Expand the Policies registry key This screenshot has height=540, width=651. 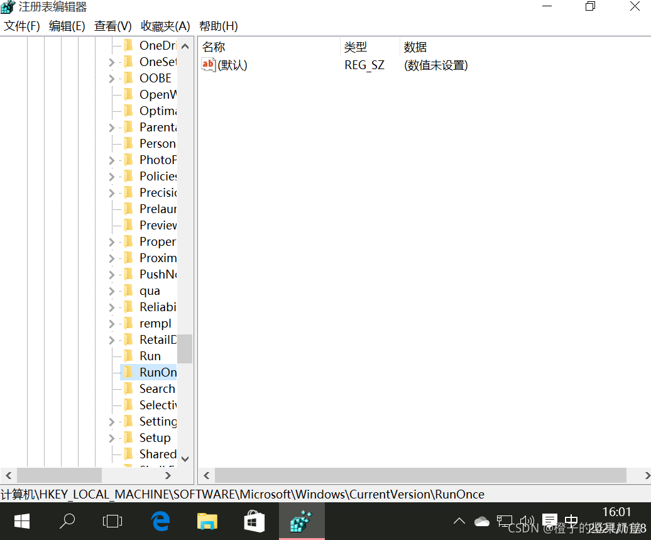pos(112,176)
